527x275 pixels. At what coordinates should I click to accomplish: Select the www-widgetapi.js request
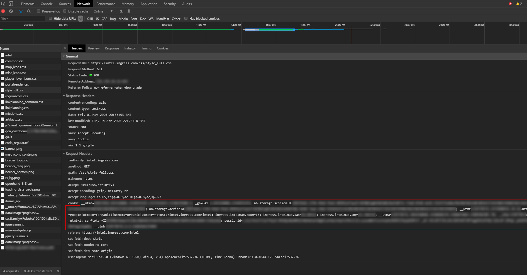(30, 230)
